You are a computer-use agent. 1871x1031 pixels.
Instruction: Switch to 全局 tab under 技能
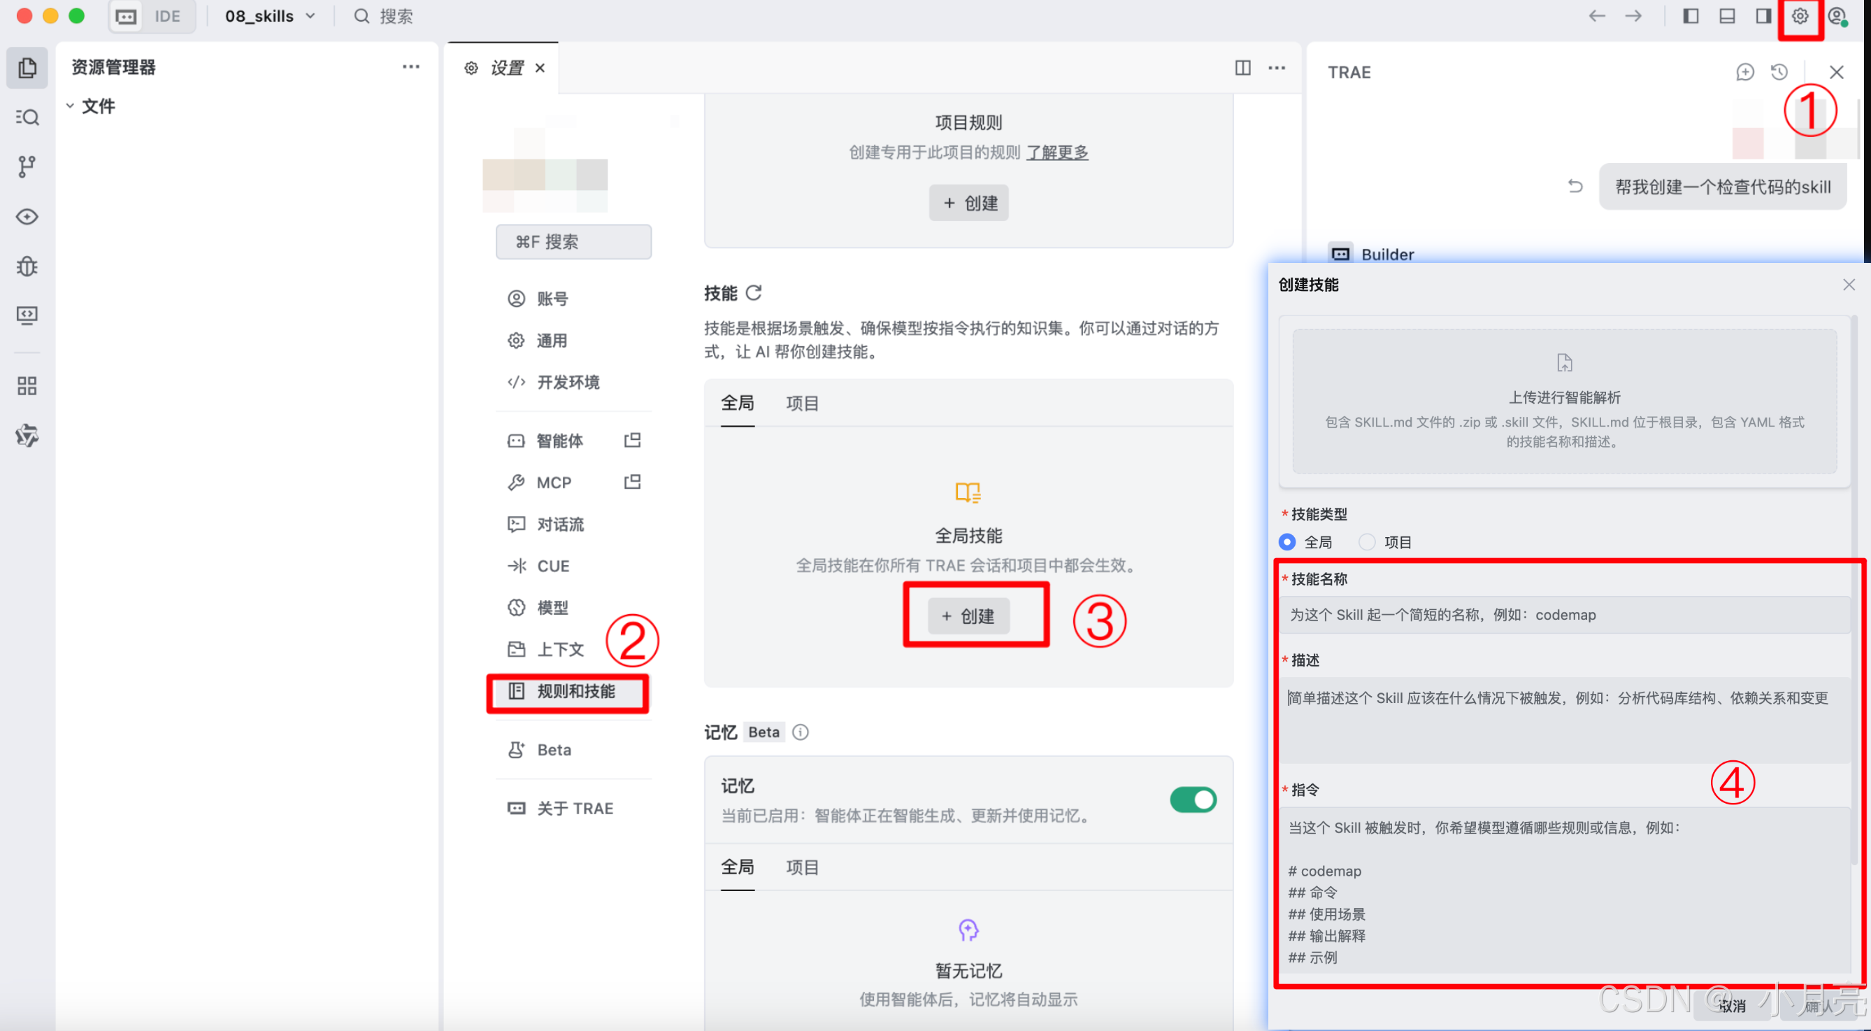click(737, 404)
